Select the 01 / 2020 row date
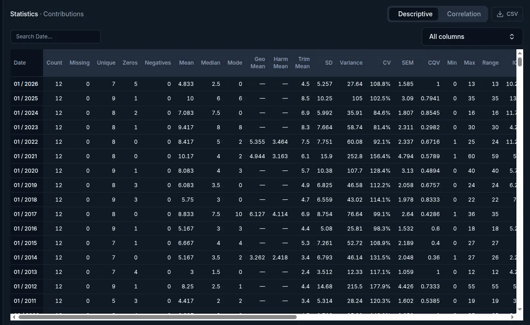The width and height of the screenshot is (530, 325). 26,171
